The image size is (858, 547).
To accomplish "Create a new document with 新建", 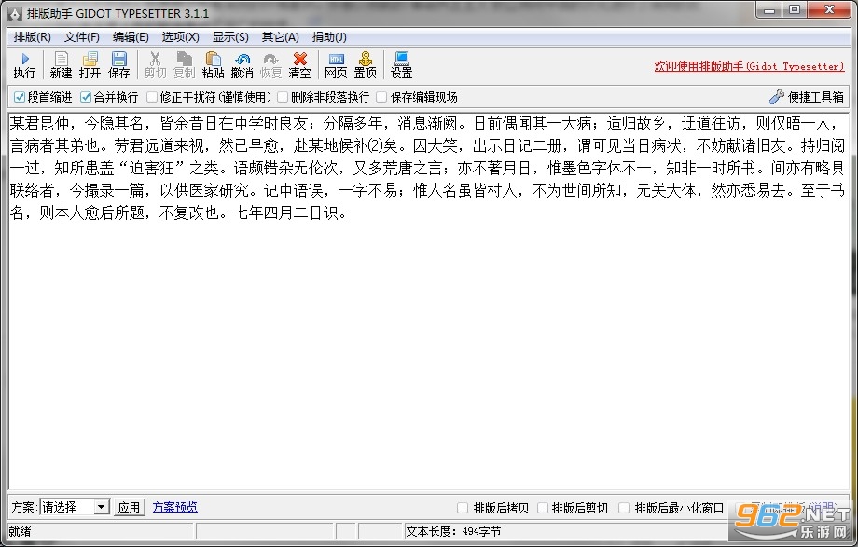I will pyautogui.click(x=61, y=65).
